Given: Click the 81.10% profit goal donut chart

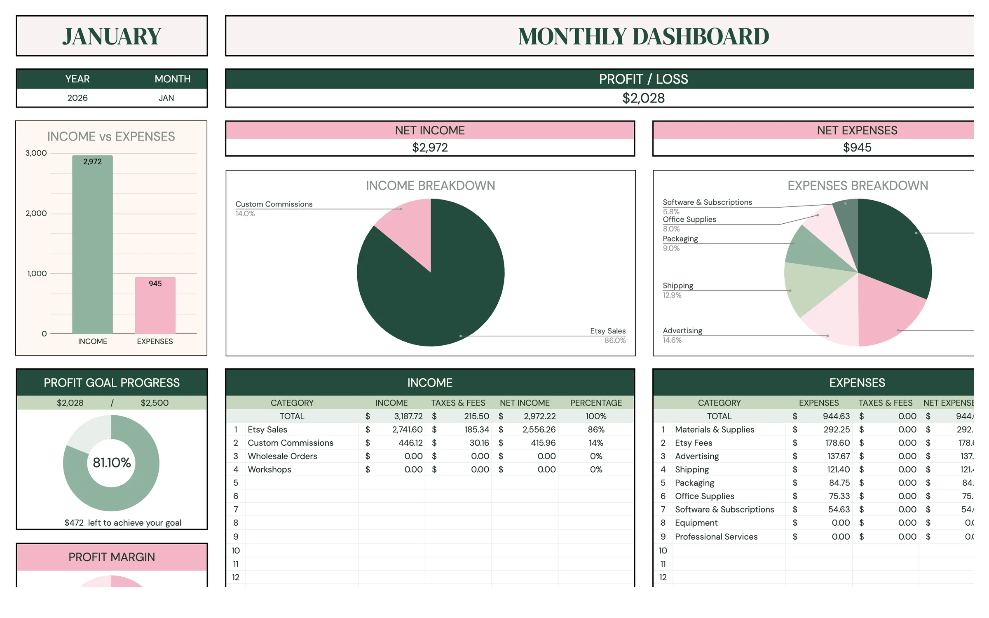Looking at the screenshot, I should click(x=111, y=463).
